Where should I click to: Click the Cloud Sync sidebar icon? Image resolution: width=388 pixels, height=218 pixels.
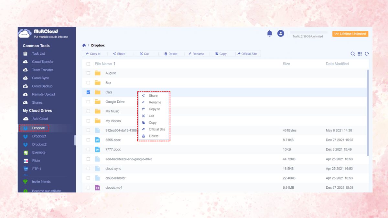25,78
